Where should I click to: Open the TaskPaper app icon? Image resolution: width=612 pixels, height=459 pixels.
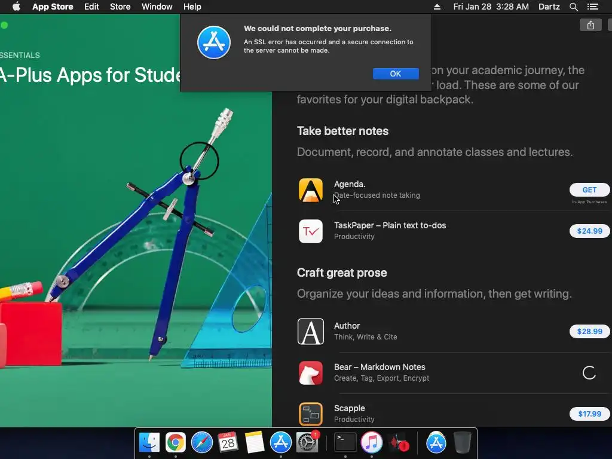(x=311, y=231)
